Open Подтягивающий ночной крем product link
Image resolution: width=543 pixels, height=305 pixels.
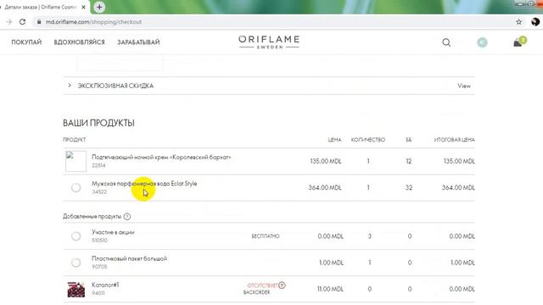[x=161, y=157]
